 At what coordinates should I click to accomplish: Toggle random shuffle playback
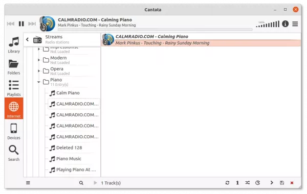coord(248,183)
